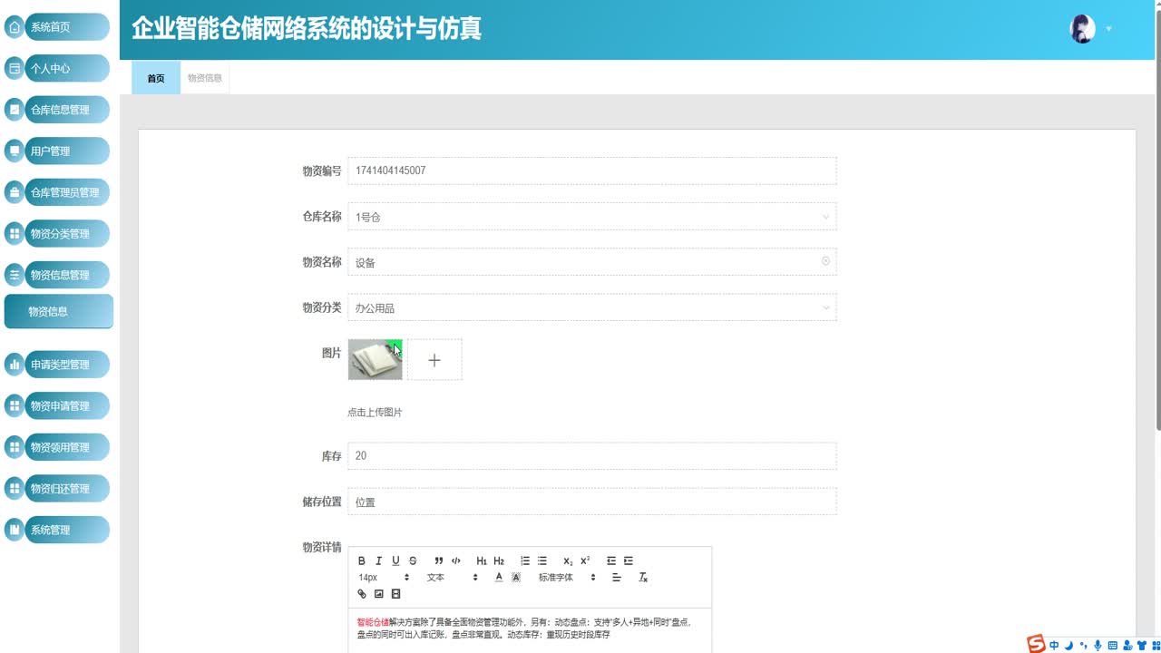Viewport: 1161px width, 653px height.
Task: Add an image with the plus upload box
Action: pyautogui.click(x=434, y=360)
